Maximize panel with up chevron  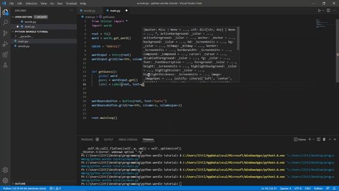[x=330, y=140]
